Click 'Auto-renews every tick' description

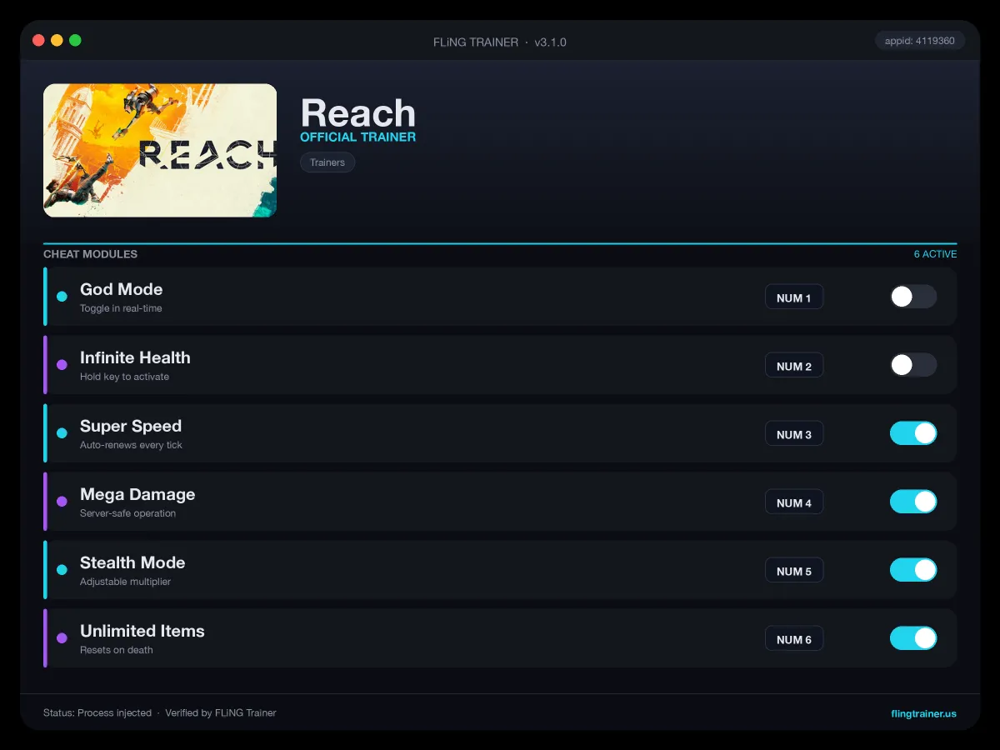[x=131, y=445]
